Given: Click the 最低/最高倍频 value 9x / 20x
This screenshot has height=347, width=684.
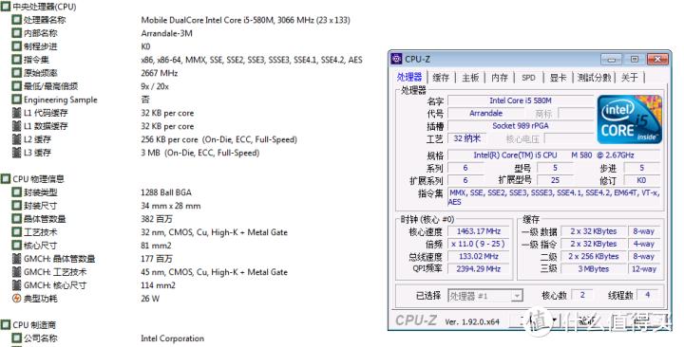Looking at the screenshot, I should [155, 86].
